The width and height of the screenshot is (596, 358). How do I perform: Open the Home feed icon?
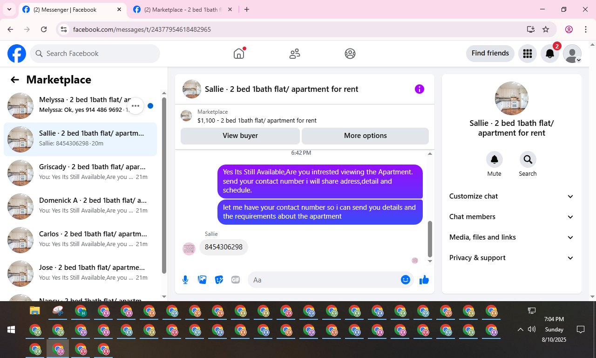point(239,54)
